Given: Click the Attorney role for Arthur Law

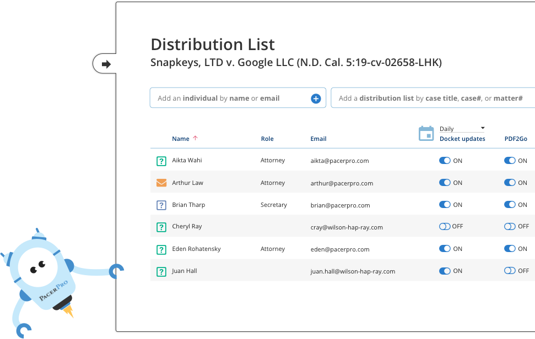Looking at the screenshot, I should point(273,183).
